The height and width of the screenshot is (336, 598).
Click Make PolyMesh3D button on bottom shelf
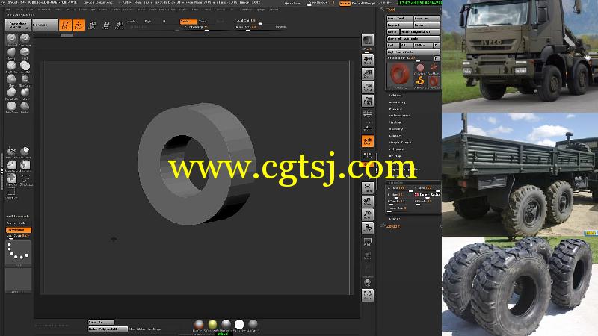click(108, 329)
